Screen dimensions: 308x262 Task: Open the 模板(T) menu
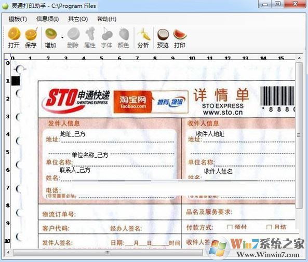tap(18, 19)
